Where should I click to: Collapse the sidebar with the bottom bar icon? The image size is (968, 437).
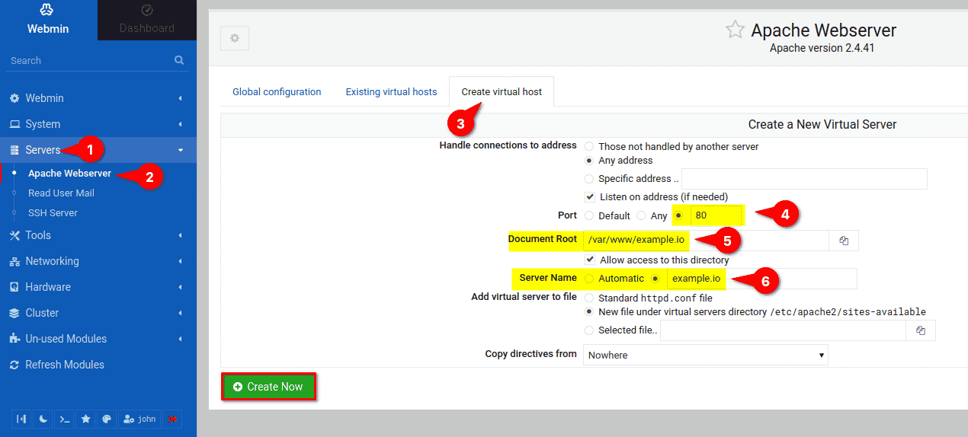[x=21, y=419]
